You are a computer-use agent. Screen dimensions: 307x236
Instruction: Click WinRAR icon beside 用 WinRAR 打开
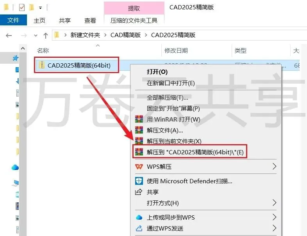(x=139, y=119)
